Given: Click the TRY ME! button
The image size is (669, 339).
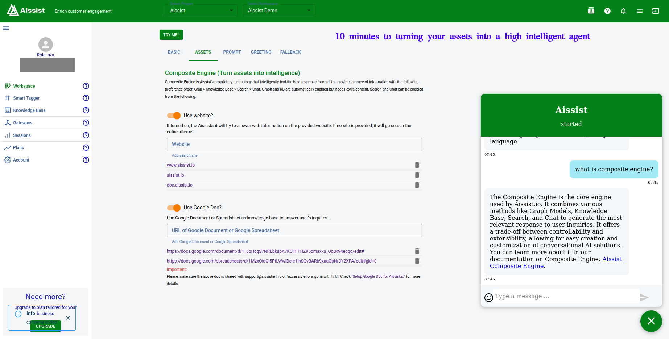Looking at the screenshot, I should pos(171,35).
